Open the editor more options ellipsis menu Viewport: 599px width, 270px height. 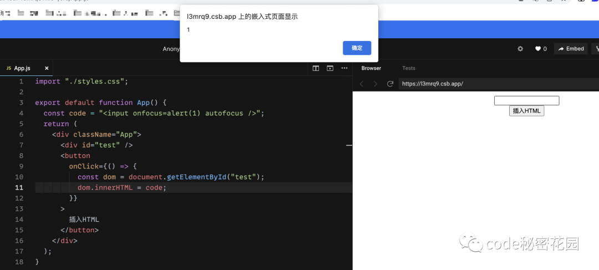344,68
